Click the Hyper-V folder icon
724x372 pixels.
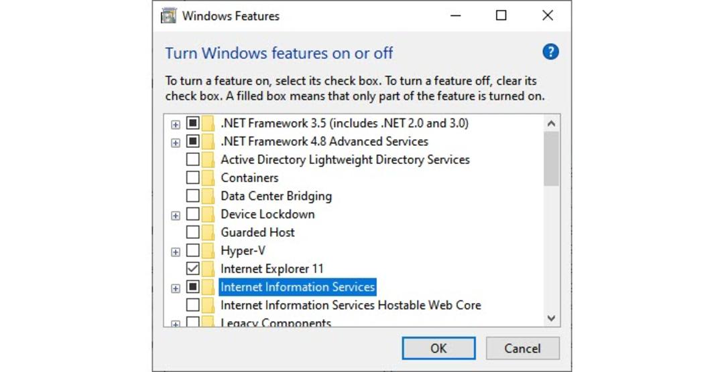[x=208, y=251]
